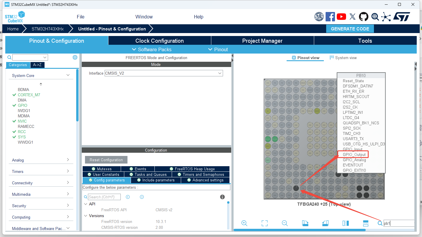Viewport: 422px width, 237px height.
Task: Open the GitHub icon link
Action: pos(364,17)
